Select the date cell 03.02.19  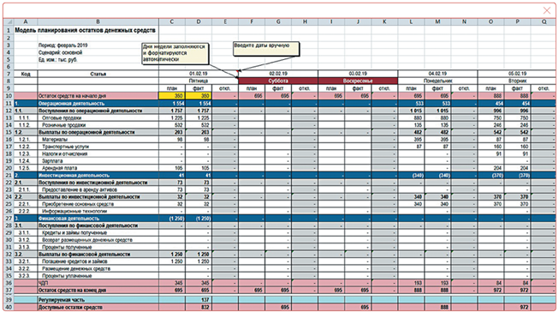click(x=358, y=74)
